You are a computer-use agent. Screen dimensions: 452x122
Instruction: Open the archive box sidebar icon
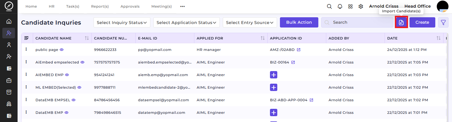tap(9, 92)
